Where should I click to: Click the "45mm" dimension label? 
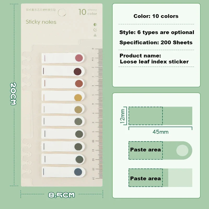[x=160, y=132]
